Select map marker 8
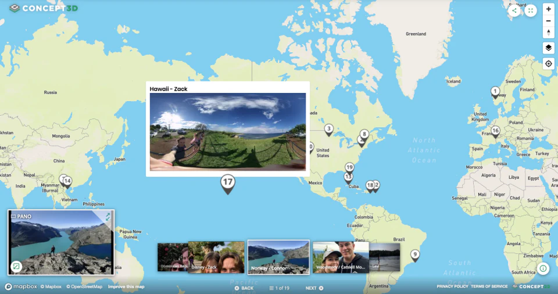This screenshot has width=558, height=294. pos(364,135)
